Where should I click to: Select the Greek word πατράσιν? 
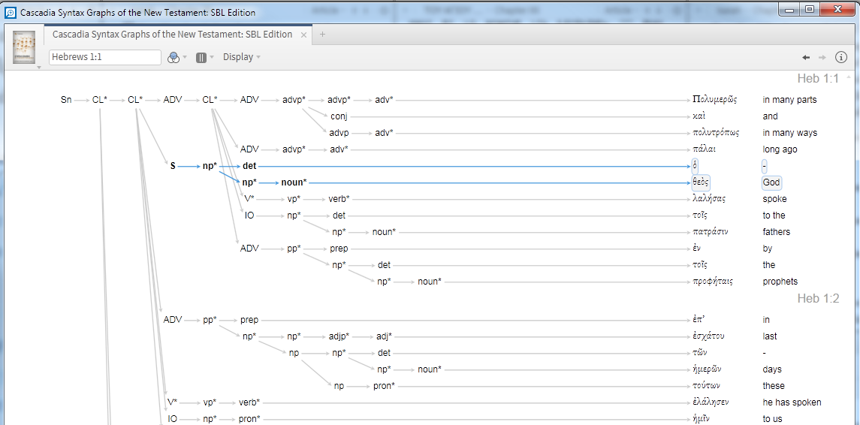pos(711,231)
